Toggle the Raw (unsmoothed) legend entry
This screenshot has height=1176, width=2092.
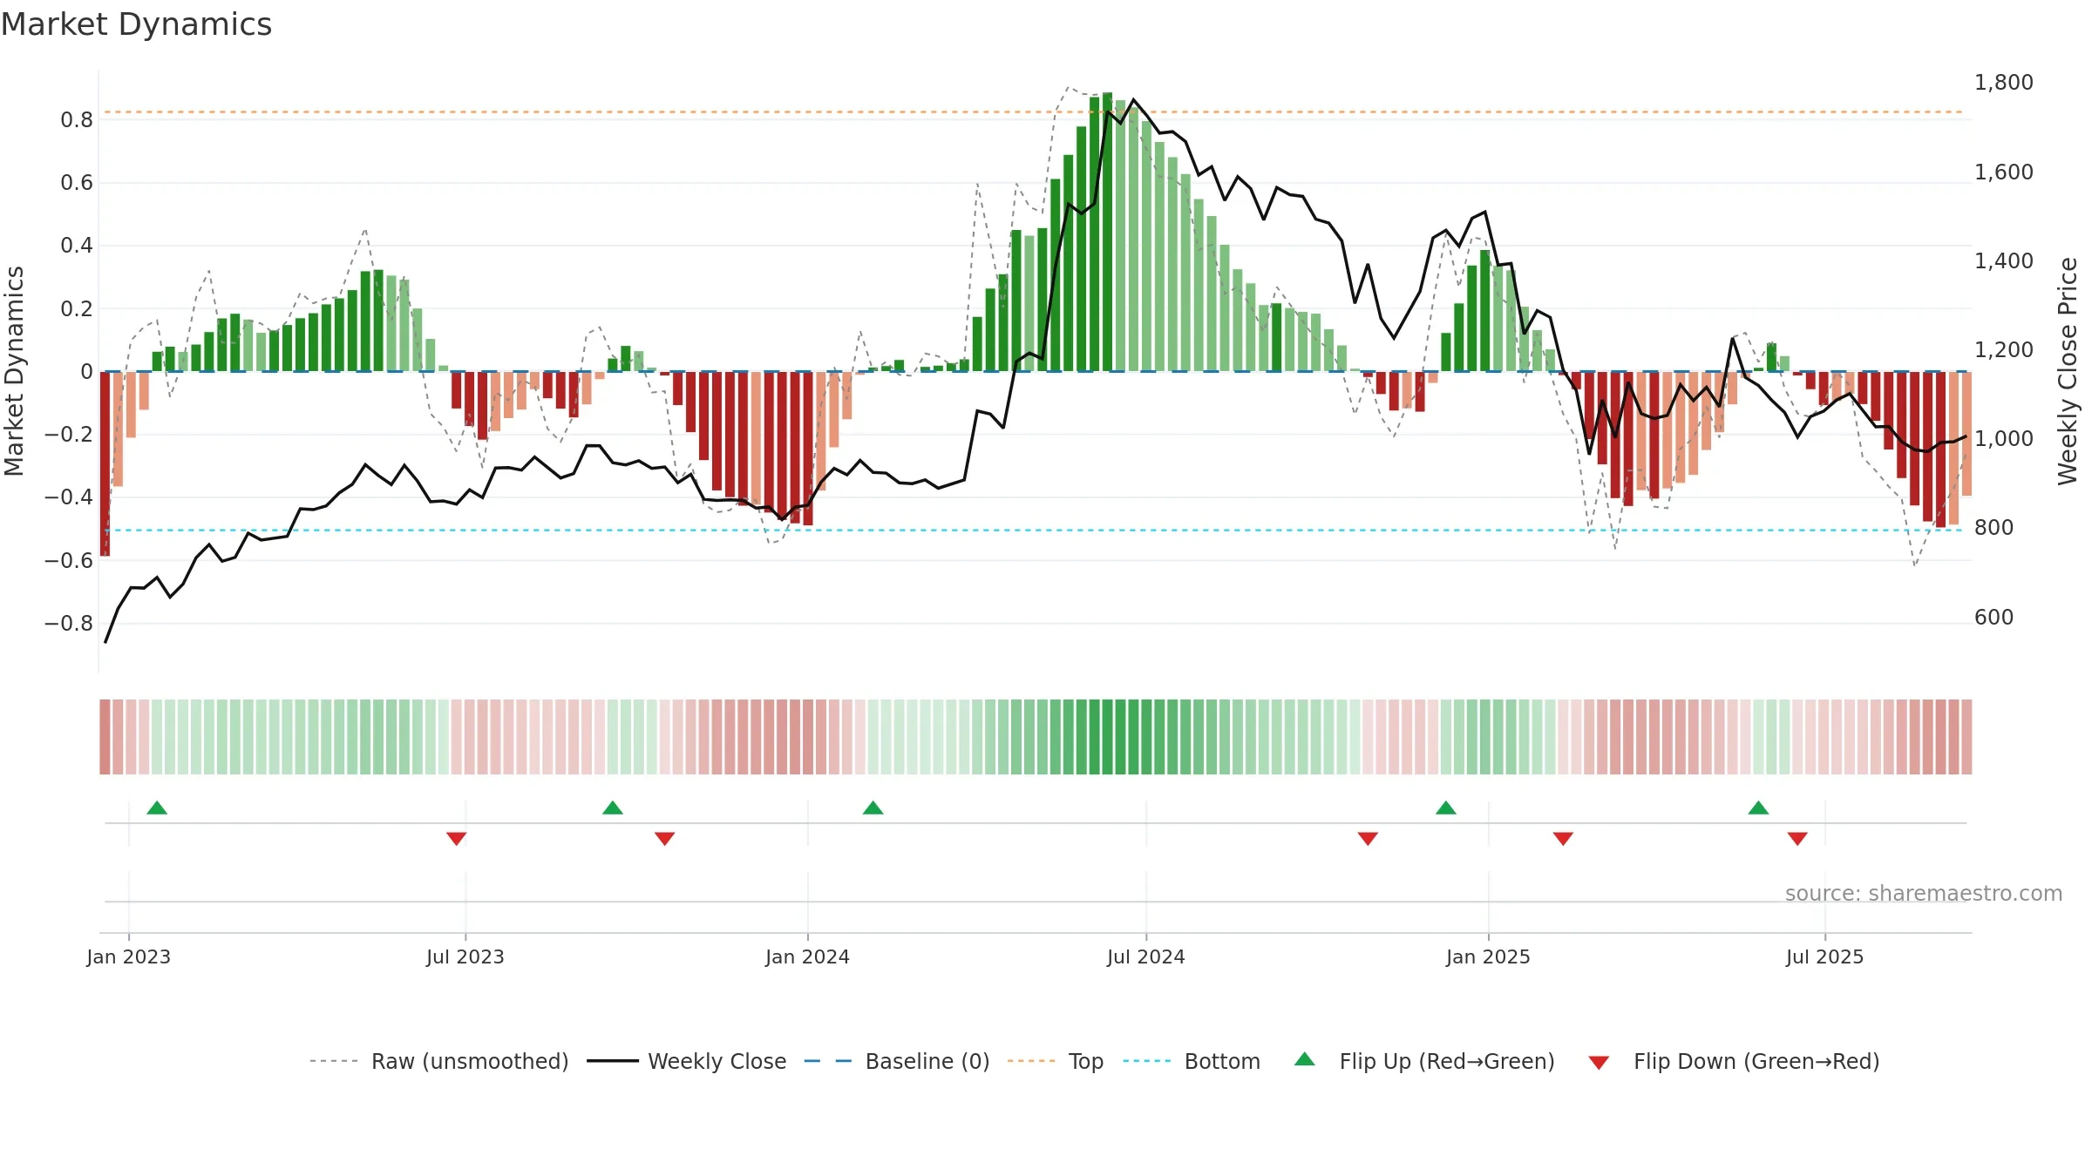coord(439,1061)
